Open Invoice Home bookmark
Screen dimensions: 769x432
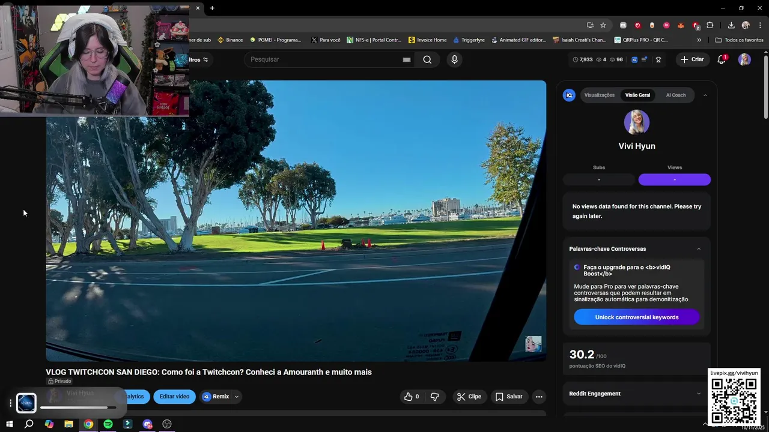[427, 40]
